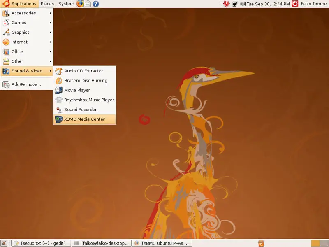Open Rhythmbox Music Player
Image resolution: width=329 pixels, height=247 pixels.
pos(89,100)
